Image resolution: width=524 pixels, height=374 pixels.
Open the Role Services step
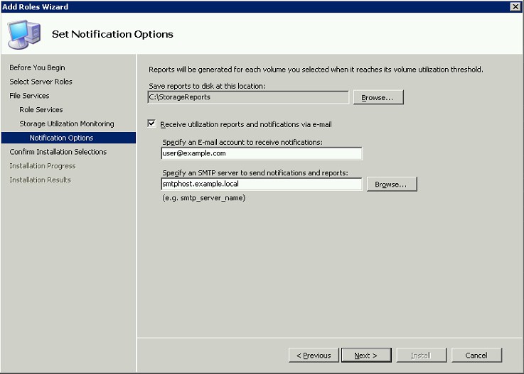coord(41,109)
